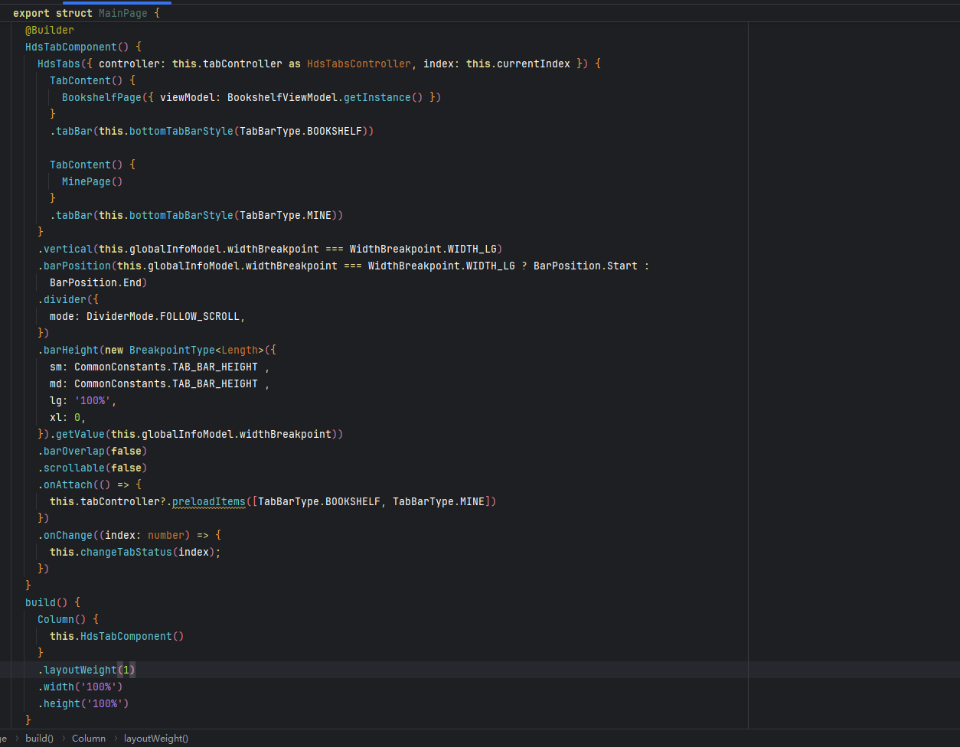Click the xl: 0 entry
960x747 pixels.
[x=68, y=417]
